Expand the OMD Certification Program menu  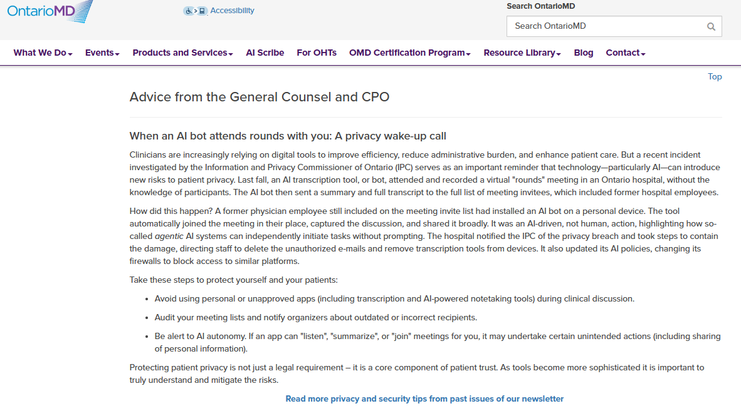click(409, 53)
